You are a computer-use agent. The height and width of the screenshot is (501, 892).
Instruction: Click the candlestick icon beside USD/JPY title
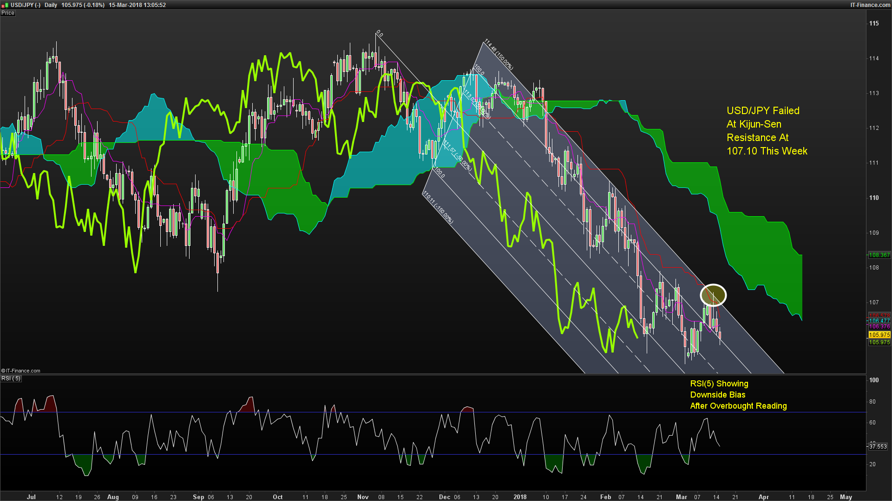(5, 5)
